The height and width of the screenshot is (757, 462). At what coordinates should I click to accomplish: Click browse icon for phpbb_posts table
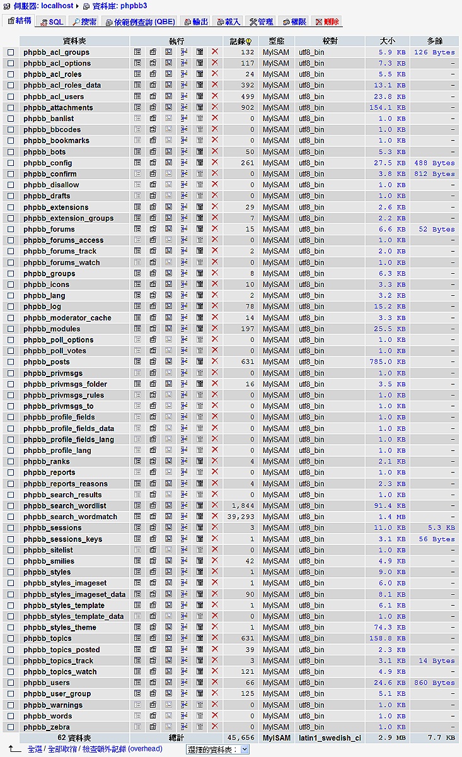[x=137, y=362]
